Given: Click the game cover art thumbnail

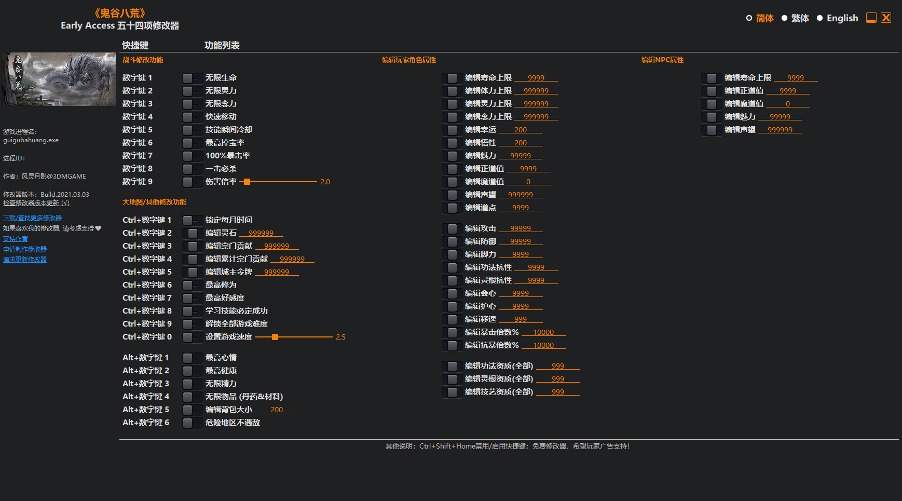Looking at the screenshot, I should point(58,79).
